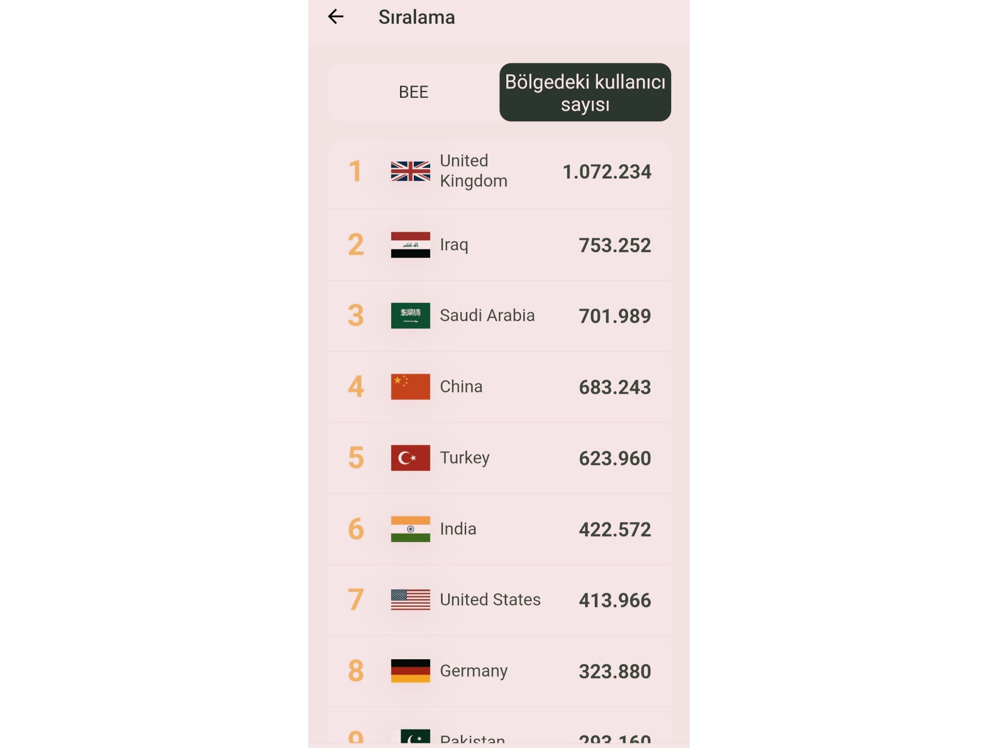Go back using the arrow icon
Viewport: 998px width, 748px height.
click(x=336, y=17)
